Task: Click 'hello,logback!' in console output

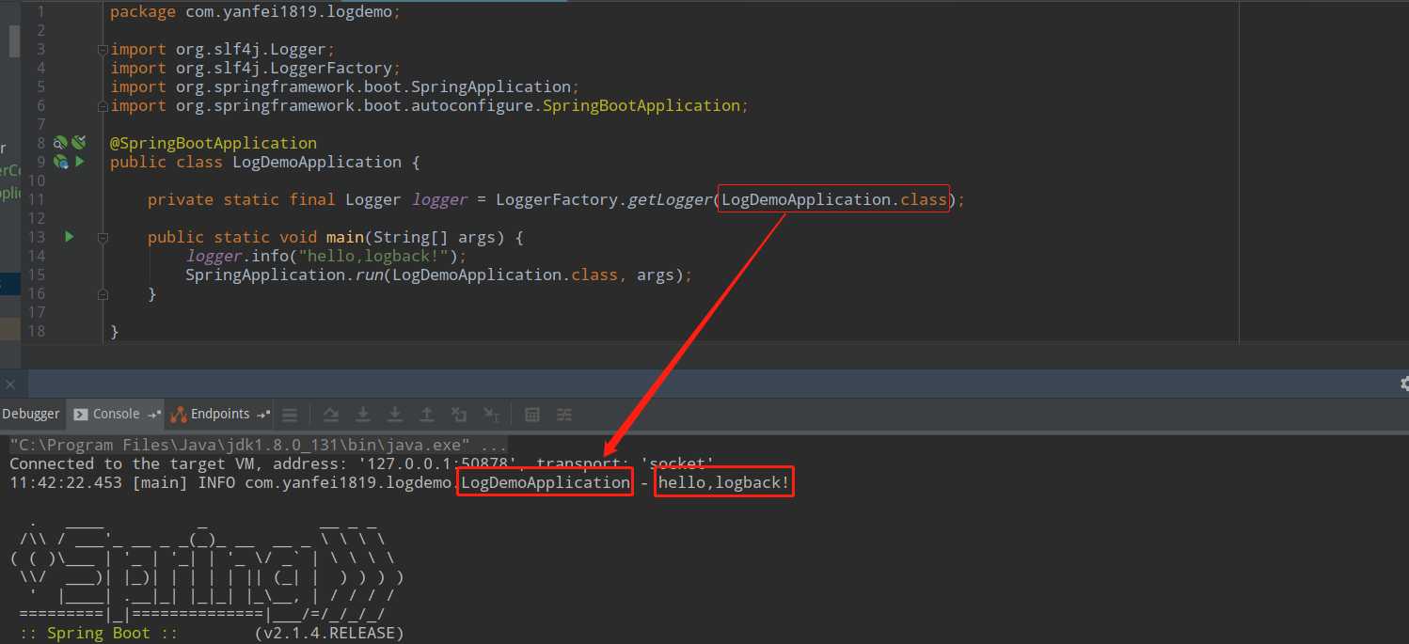Action: (x=724, y=482)
